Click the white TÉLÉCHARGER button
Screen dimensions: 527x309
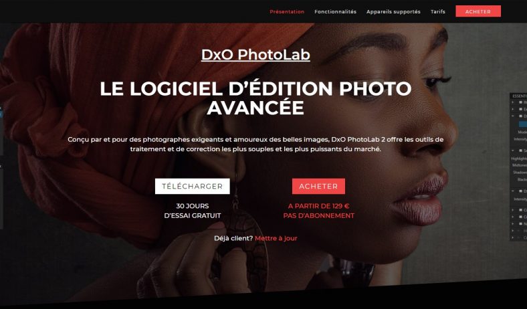192,187
